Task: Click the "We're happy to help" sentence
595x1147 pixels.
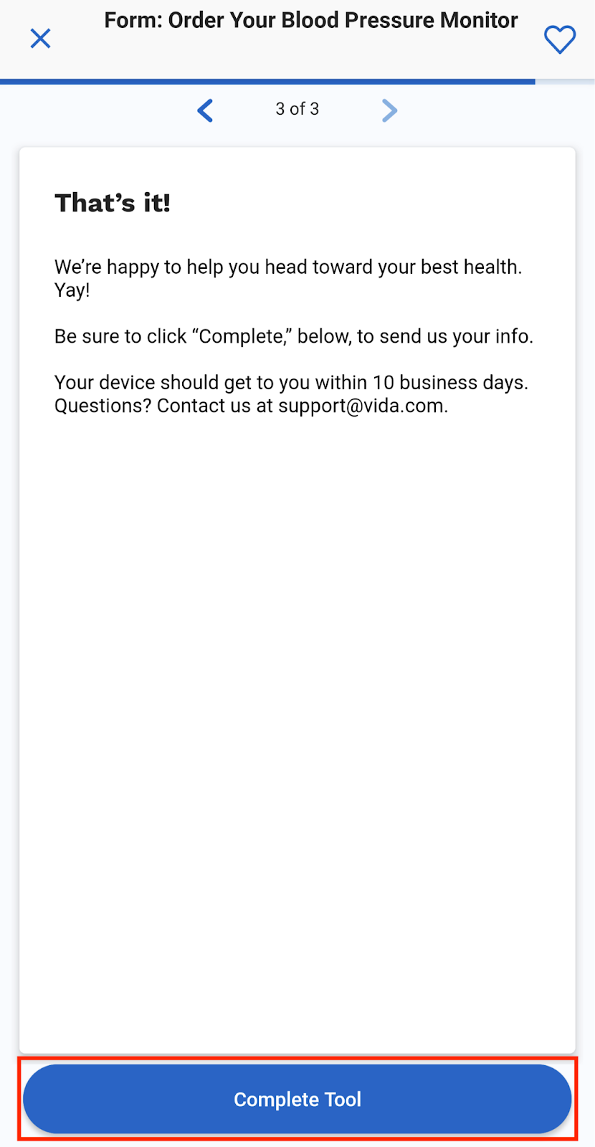Action: (x=287, y=267)
